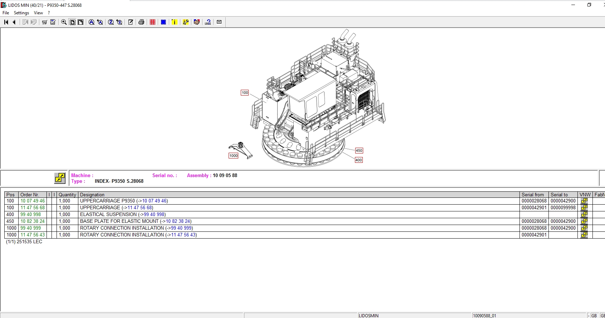605x318 pixels.
Task: Click the Pos column header
Action: (11, 195)
